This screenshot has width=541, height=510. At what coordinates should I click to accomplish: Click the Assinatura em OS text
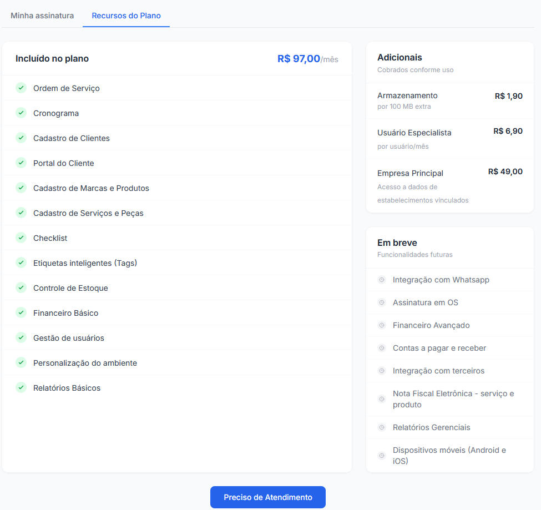click(x=426, y=302)
